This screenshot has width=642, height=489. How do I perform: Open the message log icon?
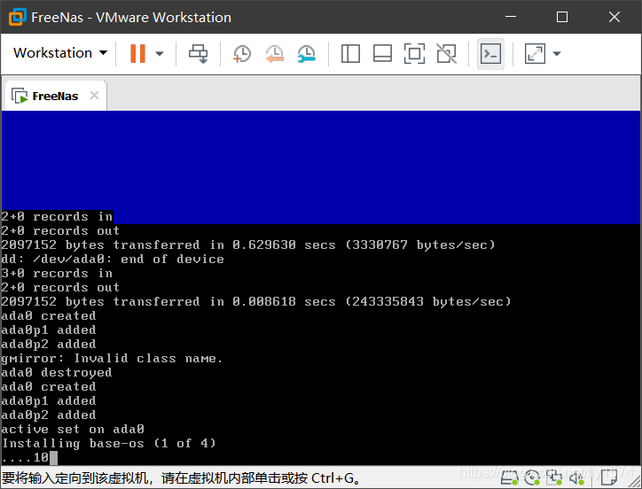pos(608,477)
